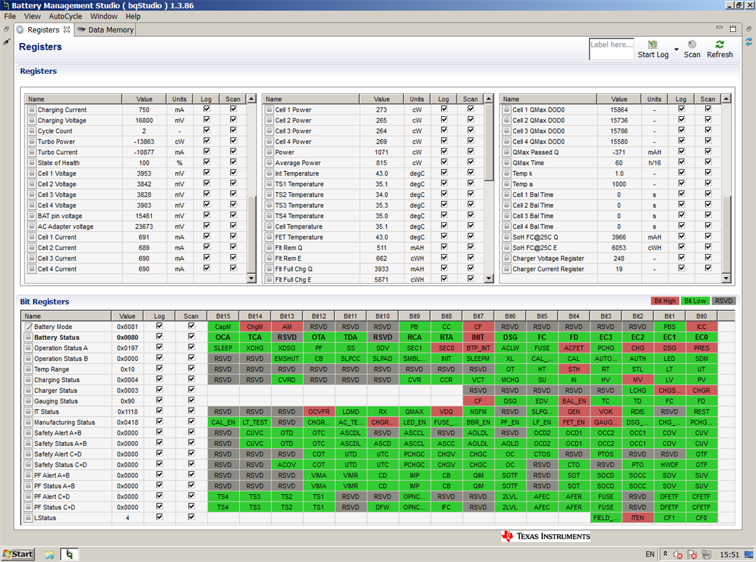
Task: Click the first table's scroll-down arrow
Action: click(x=251, y=278)
